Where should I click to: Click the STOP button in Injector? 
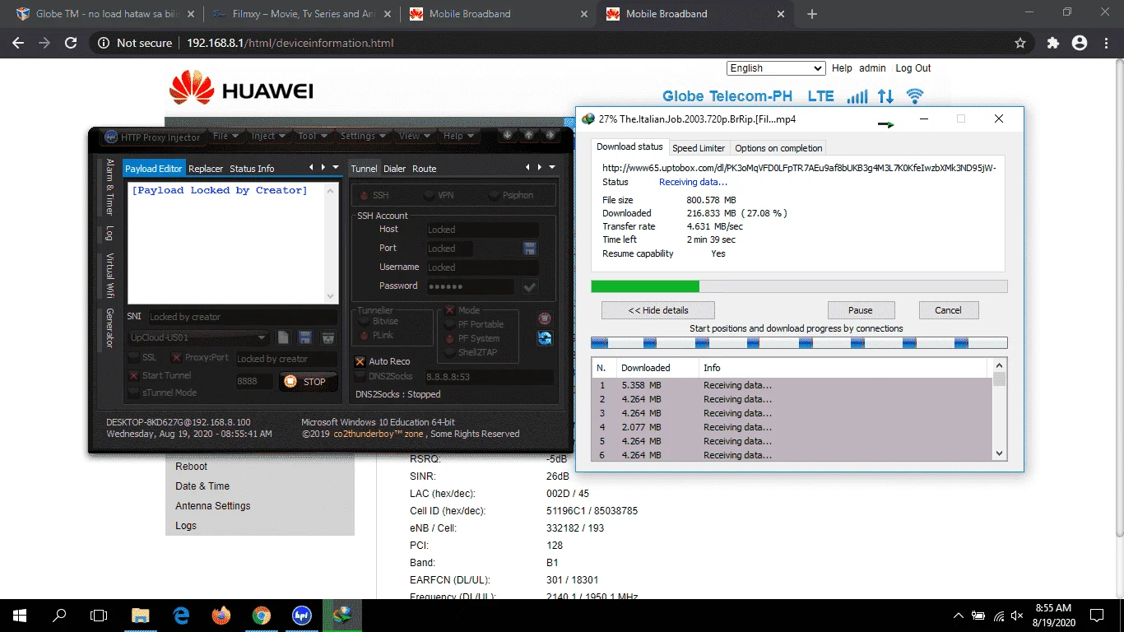coord(309,381)
